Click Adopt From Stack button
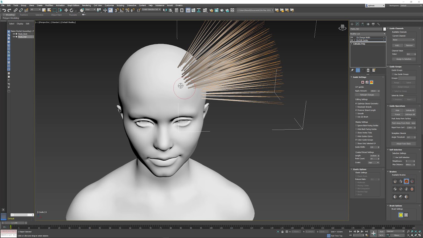 [x=404, y=144]
